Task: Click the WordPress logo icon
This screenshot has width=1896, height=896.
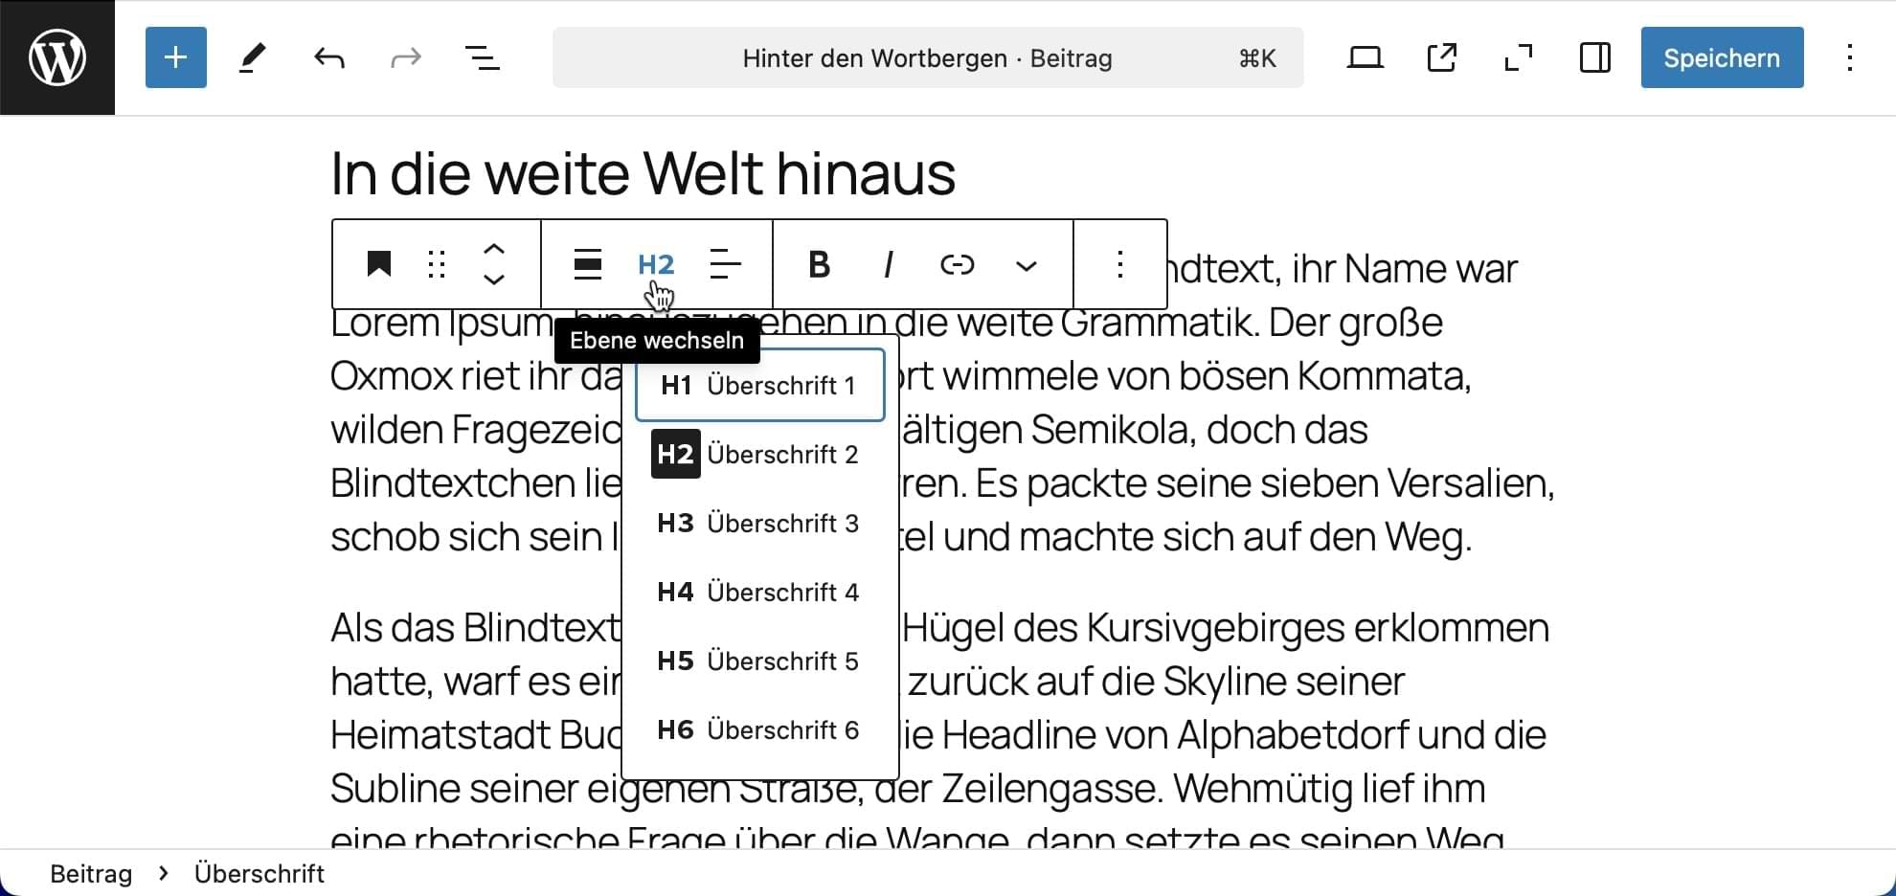Action: click(x=57, y=57)
